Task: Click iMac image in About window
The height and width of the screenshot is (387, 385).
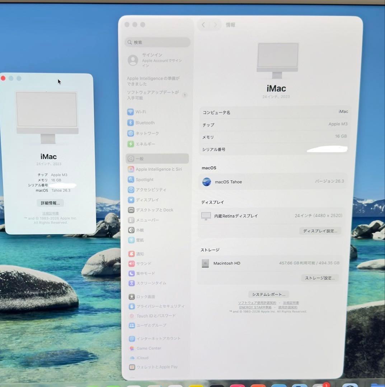Action: point(47,117)
